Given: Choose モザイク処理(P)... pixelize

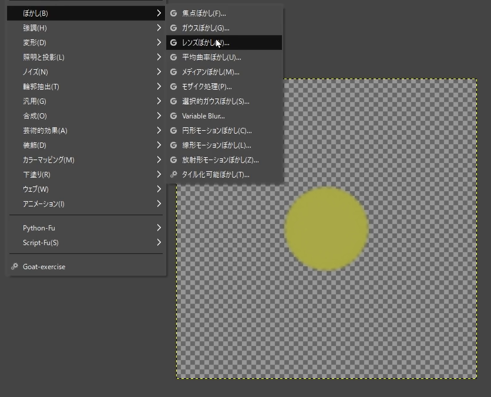Looking at the screenshot, I should [x=224, y=87].
